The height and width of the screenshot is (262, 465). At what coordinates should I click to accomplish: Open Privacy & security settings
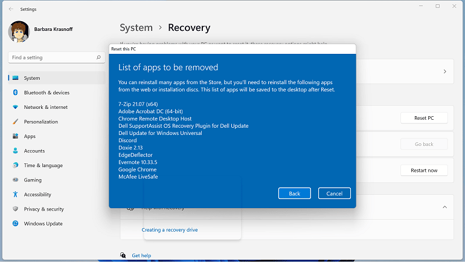(57, 209)
